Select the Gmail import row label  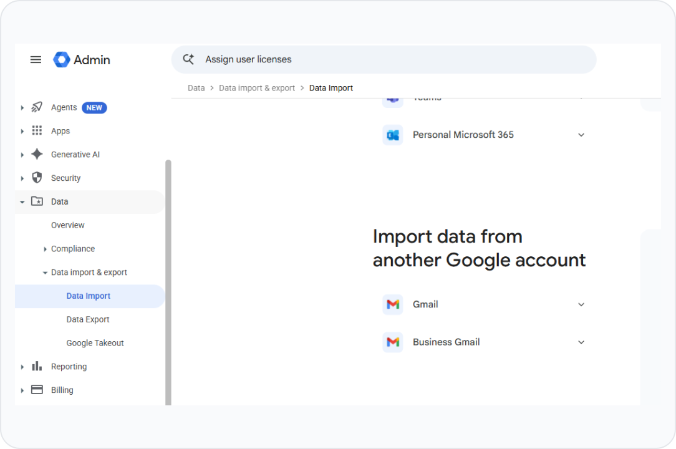425,304
